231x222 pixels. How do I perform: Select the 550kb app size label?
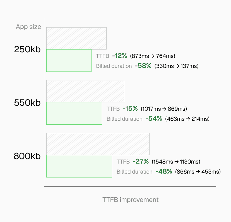(27, 103)
